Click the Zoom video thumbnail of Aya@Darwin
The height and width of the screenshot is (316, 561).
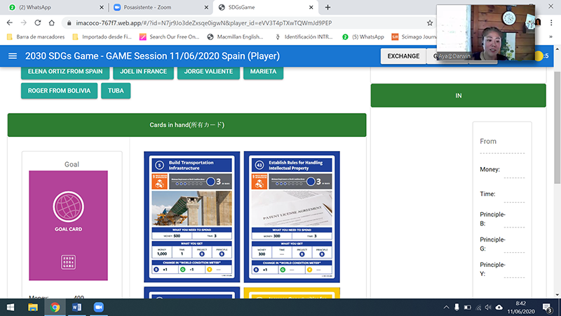[x=485, y=32]
